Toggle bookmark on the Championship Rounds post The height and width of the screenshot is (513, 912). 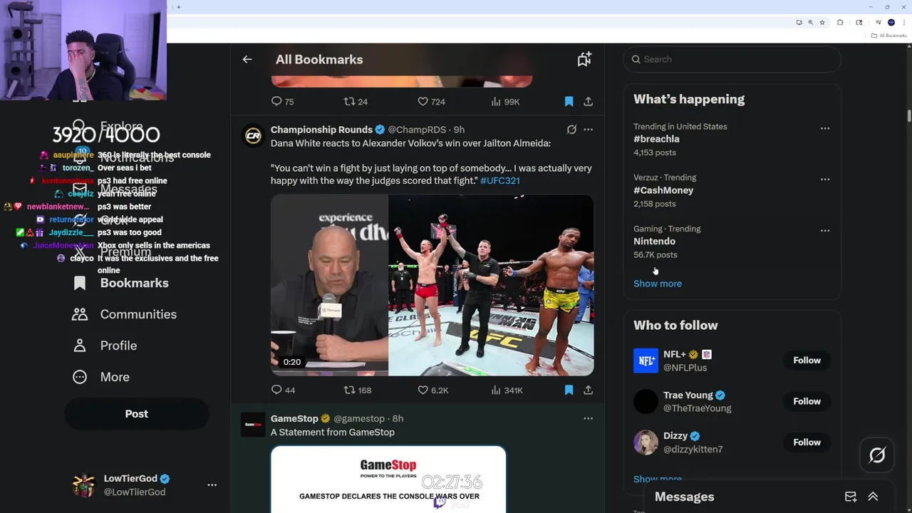point(569,390)
